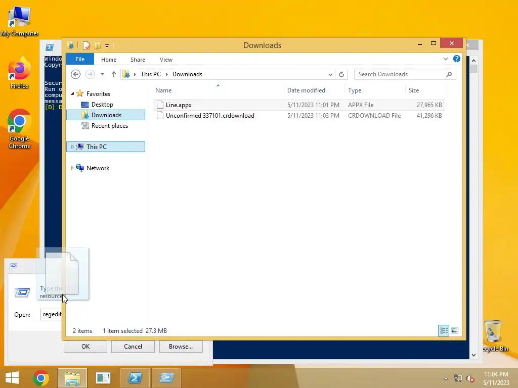Click Downloads in the address path

[187, 74]
